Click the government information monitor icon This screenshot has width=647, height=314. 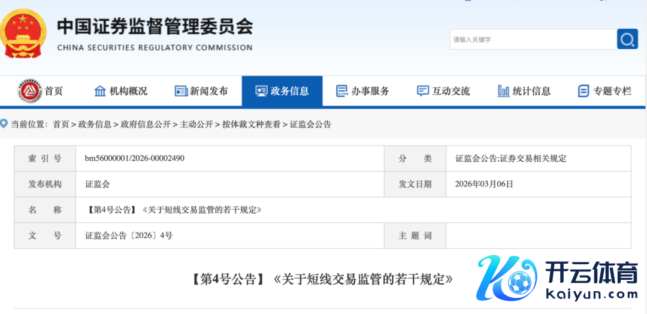[261, 91]
